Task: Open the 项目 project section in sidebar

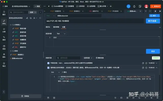Action: click(4, 47)
